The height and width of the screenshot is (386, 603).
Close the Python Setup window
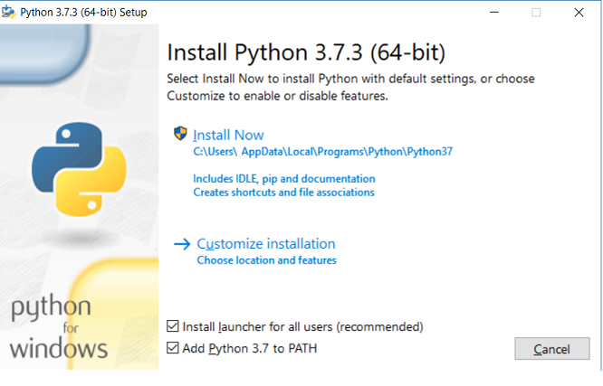[x=579, y=13]
